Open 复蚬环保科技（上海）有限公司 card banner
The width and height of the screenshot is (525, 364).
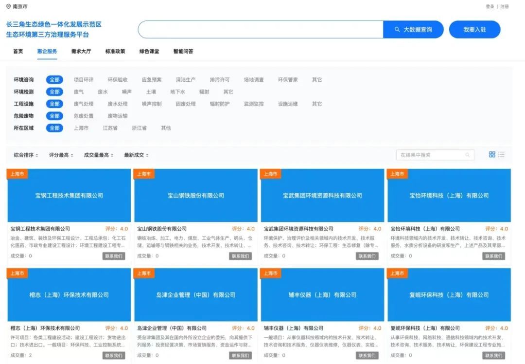coord(449,294)
